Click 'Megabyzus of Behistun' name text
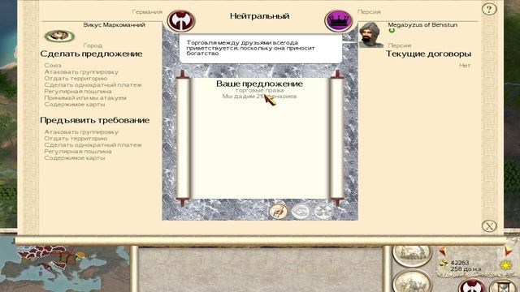Screen dimensions: 520x292 [x=422, y=25]
